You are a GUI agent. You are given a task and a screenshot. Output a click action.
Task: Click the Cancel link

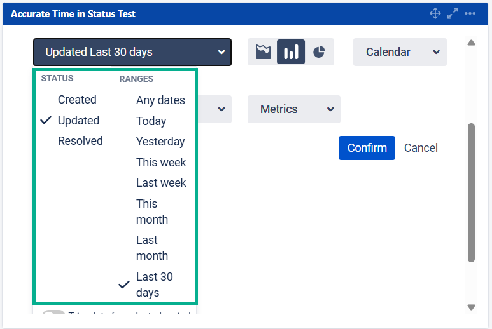pos(421,148)
